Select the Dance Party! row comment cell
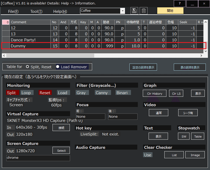Viewport: 210px width, 170px height. point(30,40)
